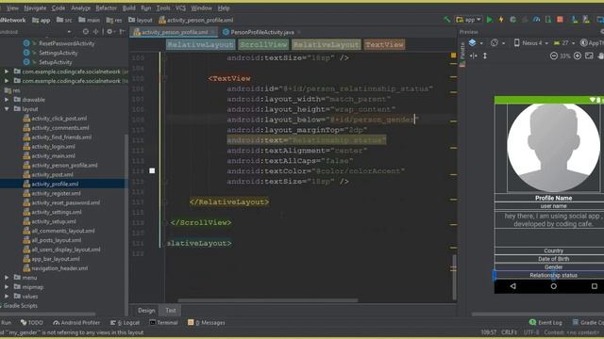Switch to the Text editor tab
604x339 pixels.
[171, 310]
